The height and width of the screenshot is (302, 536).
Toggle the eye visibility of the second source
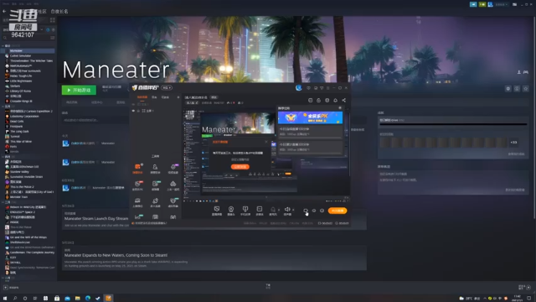pos(134,111)
